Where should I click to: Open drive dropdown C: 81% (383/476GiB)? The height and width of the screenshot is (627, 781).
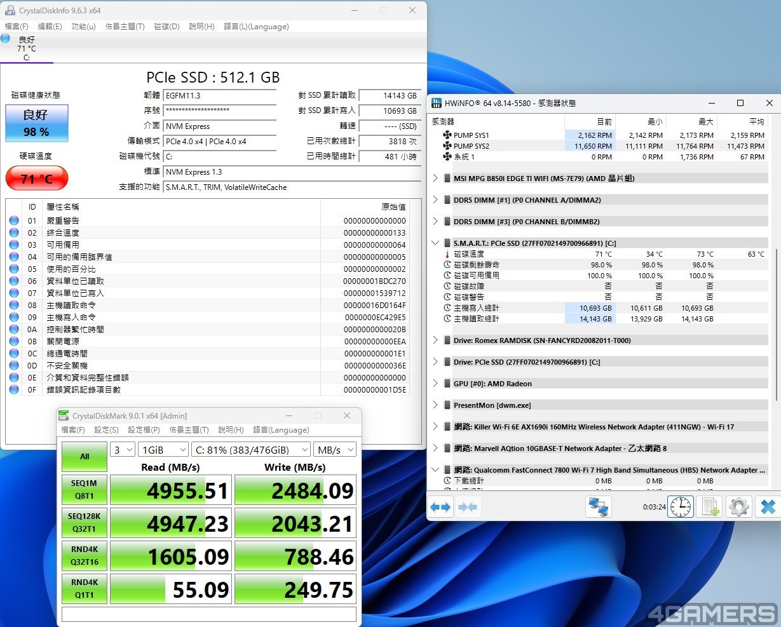251,450
